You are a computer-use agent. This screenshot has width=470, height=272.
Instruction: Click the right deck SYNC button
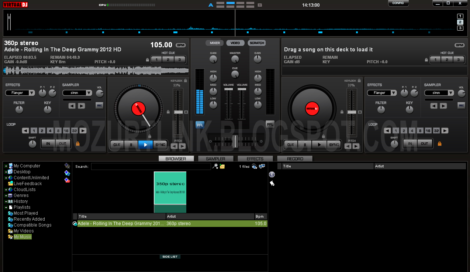pyautogui.click(x=334, y=144)
